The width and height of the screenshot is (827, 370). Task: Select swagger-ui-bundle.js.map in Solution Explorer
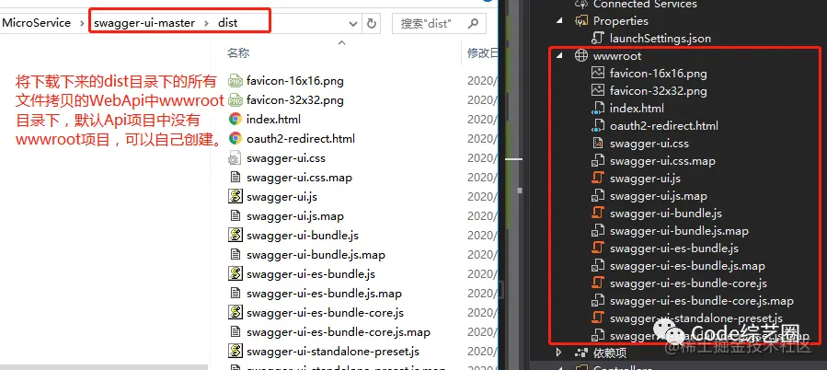[x=679, y=231]
